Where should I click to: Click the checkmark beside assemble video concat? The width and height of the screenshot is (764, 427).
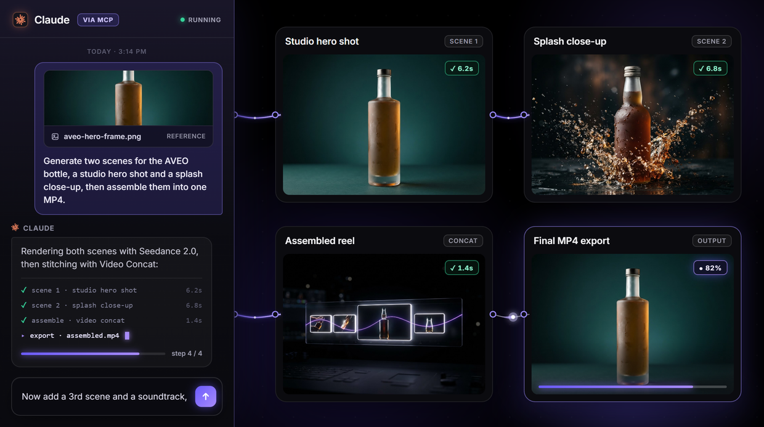tap(24, 320)
